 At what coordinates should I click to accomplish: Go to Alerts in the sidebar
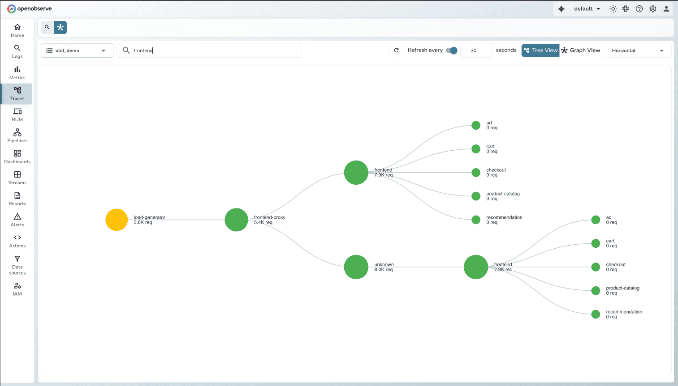point(17,220)
